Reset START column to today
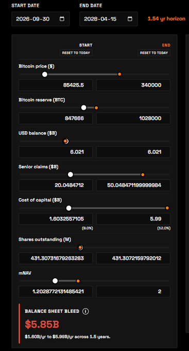The width and height of the screenshot is (189, 351). 76,53
